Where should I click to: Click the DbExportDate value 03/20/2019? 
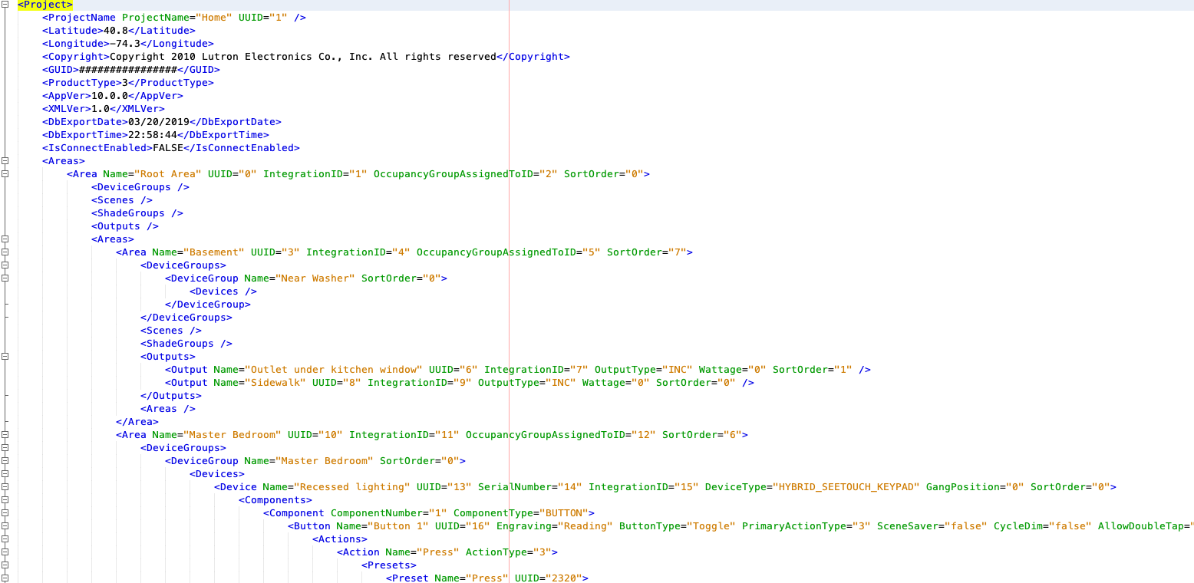point(158,122)
